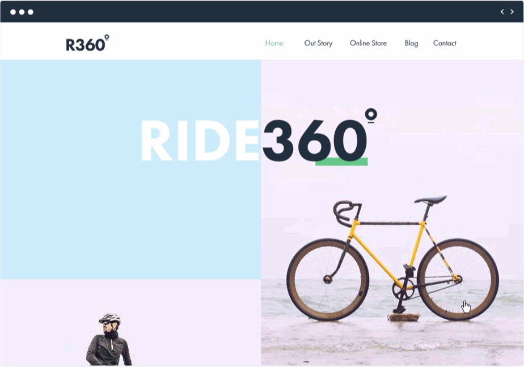Image resolution: width=524 pixels, height=367 pixels.
Task: Select the yellow bicycle photo
Action: [x=392, y=213]
